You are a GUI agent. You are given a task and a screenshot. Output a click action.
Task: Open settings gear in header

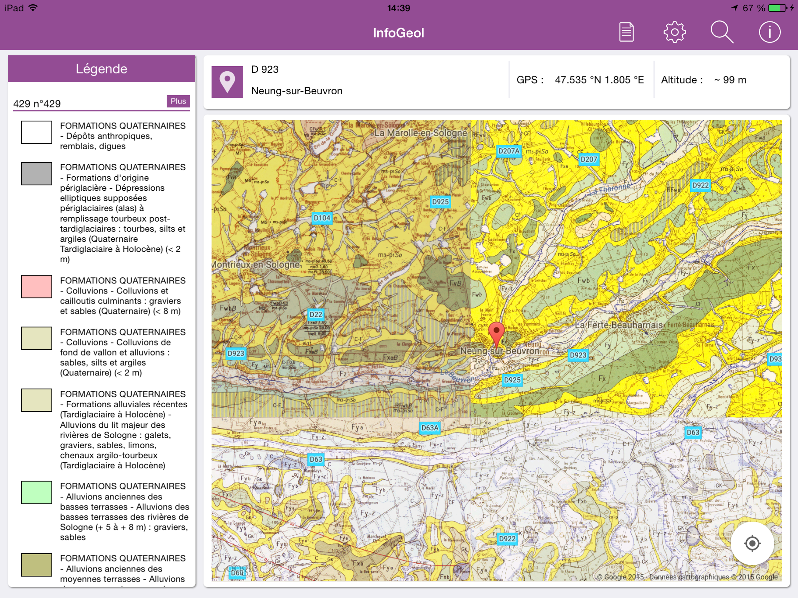674,32
